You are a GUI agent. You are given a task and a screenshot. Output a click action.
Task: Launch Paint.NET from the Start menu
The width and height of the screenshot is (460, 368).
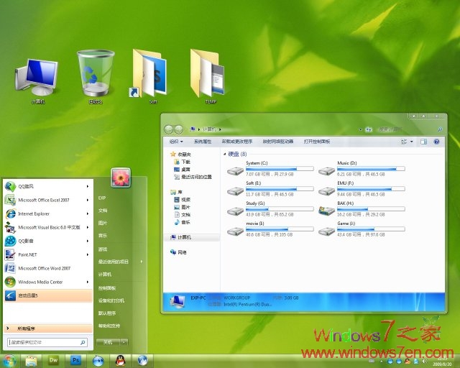point(48,254)
